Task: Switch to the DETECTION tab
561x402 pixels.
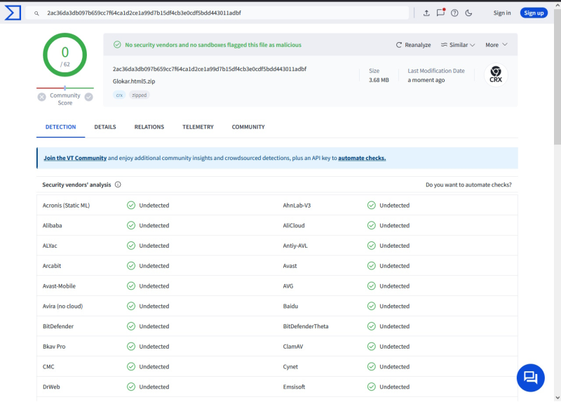Action: pos(60,127)
